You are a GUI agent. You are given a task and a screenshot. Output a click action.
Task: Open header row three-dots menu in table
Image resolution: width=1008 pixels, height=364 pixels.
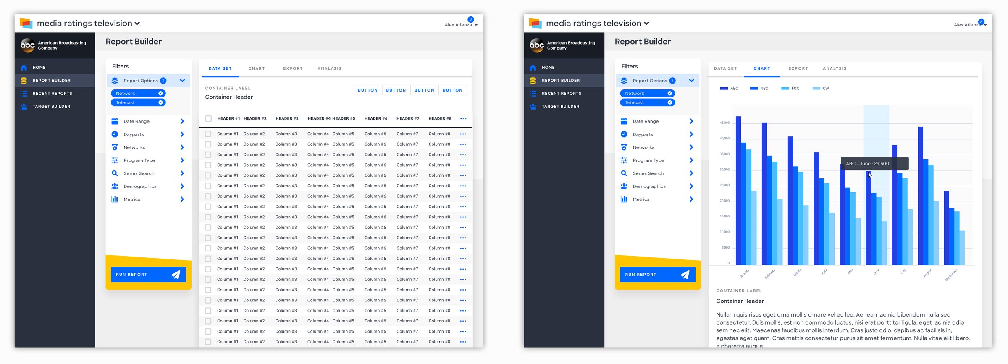click(463, 119)
